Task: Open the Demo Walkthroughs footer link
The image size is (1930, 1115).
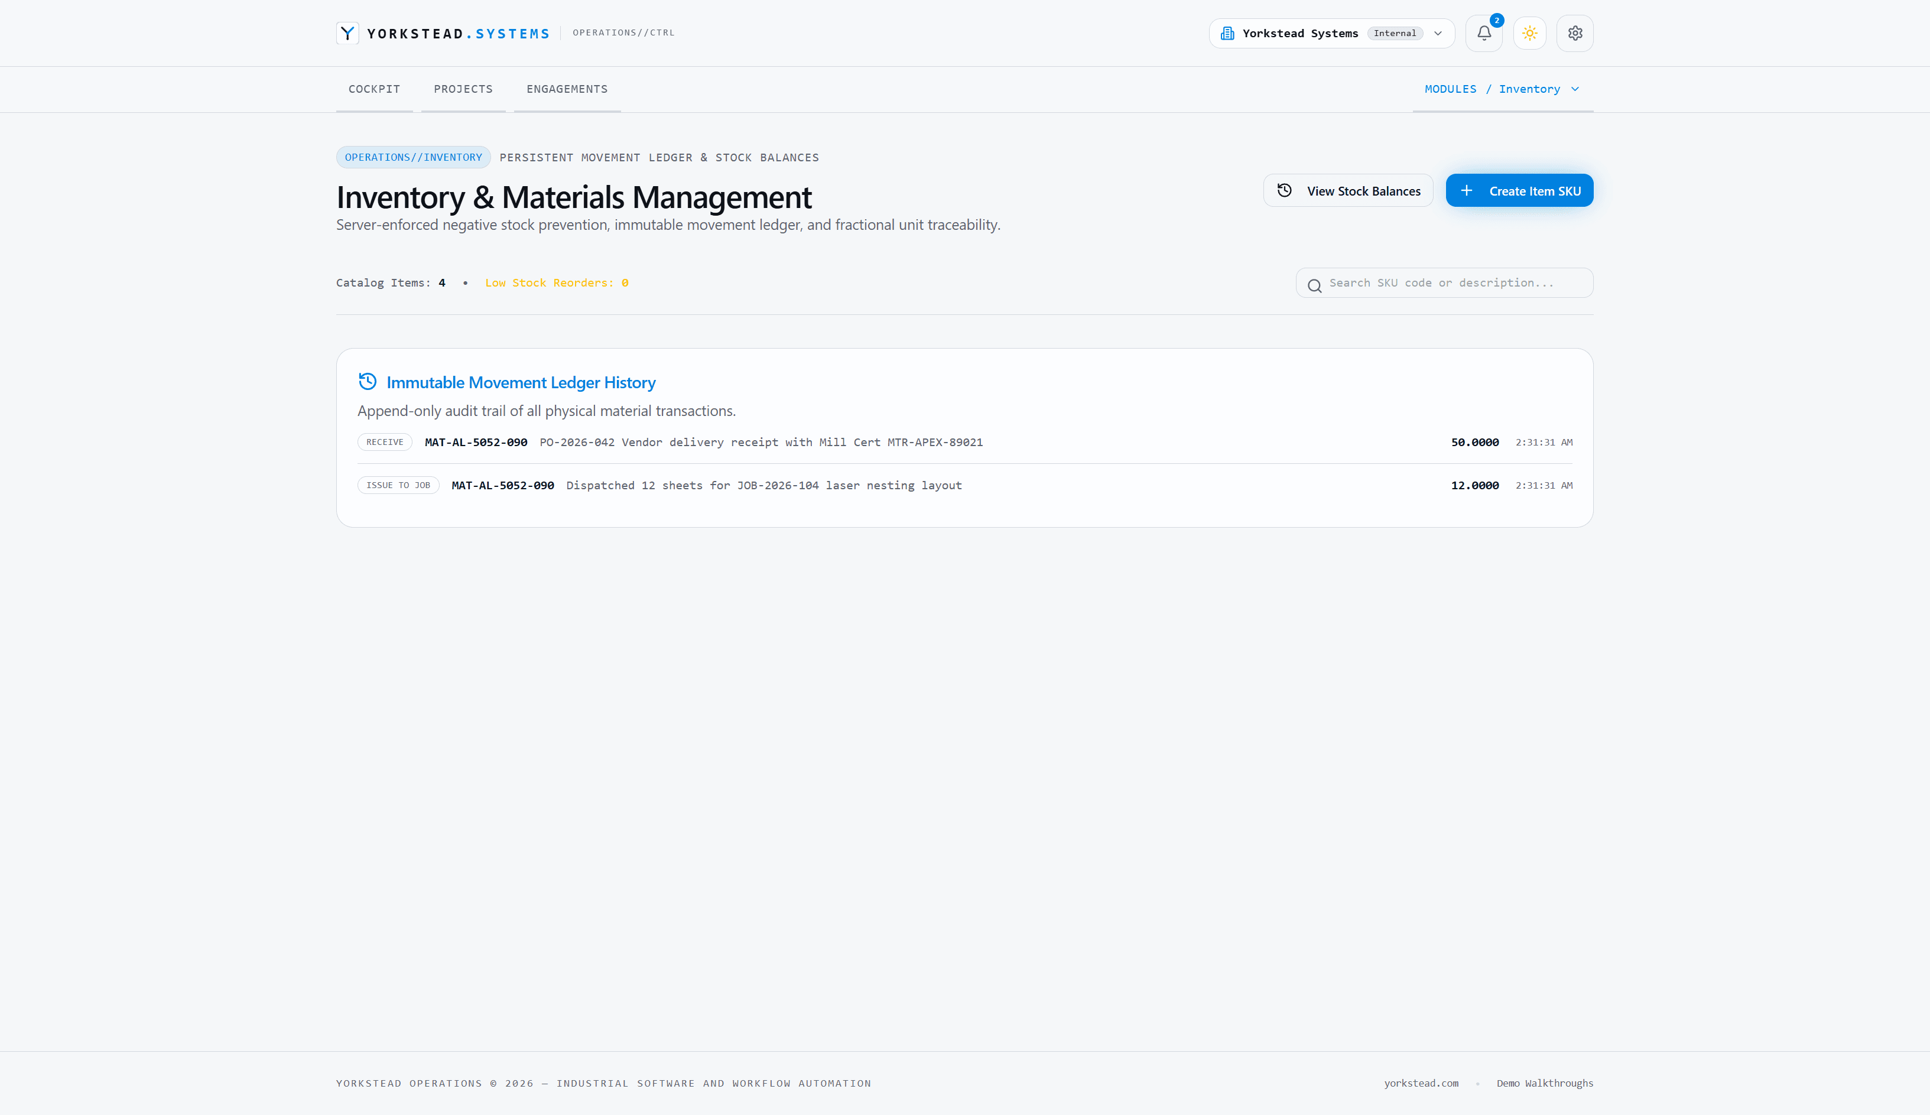Action: (x=1545, y=1083)
